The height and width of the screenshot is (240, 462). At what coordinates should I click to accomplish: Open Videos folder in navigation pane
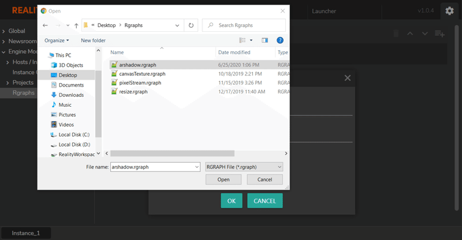click(62, 125)
